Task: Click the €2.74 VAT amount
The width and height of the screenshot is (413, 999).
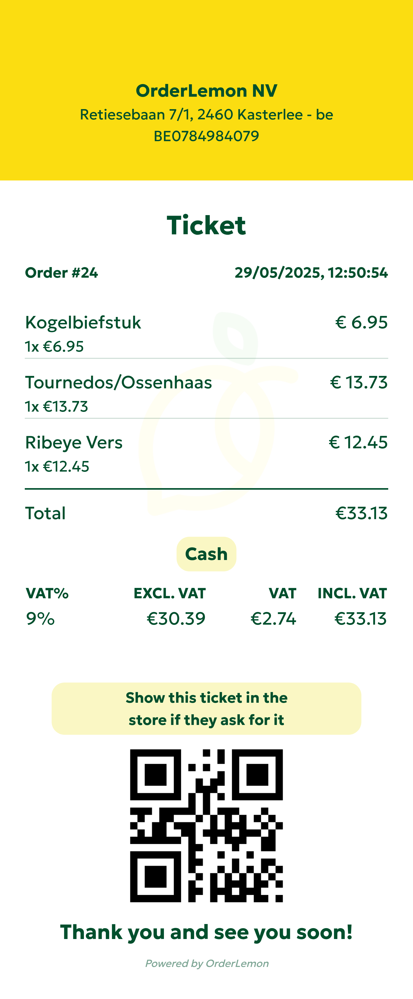Action: pos(273,618)
